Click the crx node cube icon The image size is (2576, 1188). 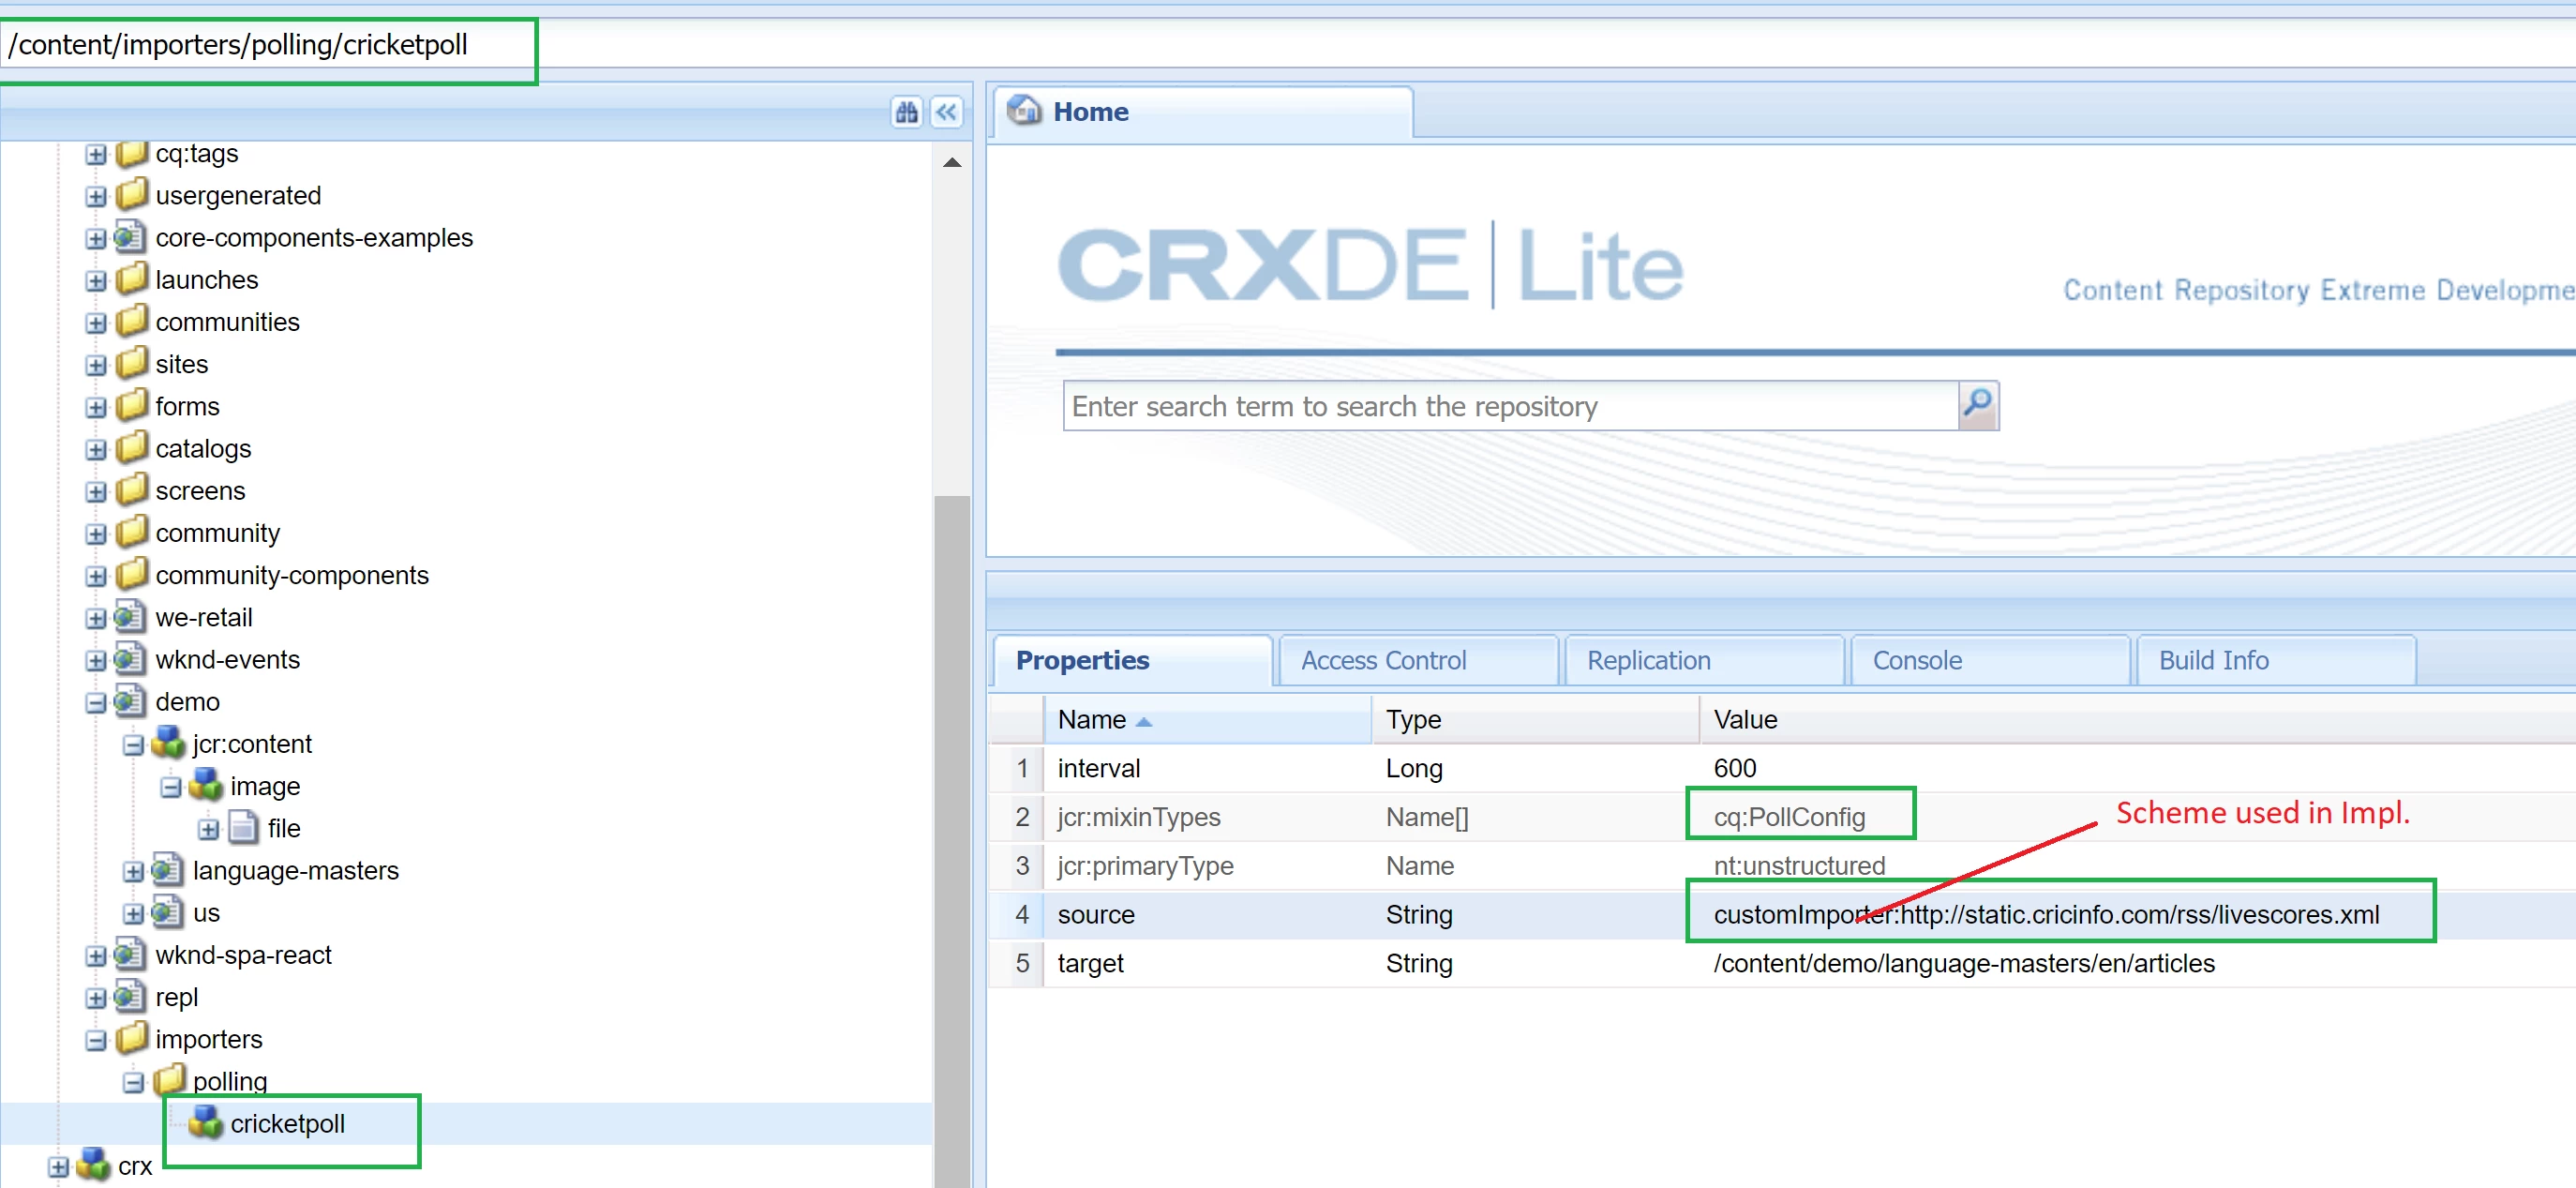click(x=93, y=1165)
